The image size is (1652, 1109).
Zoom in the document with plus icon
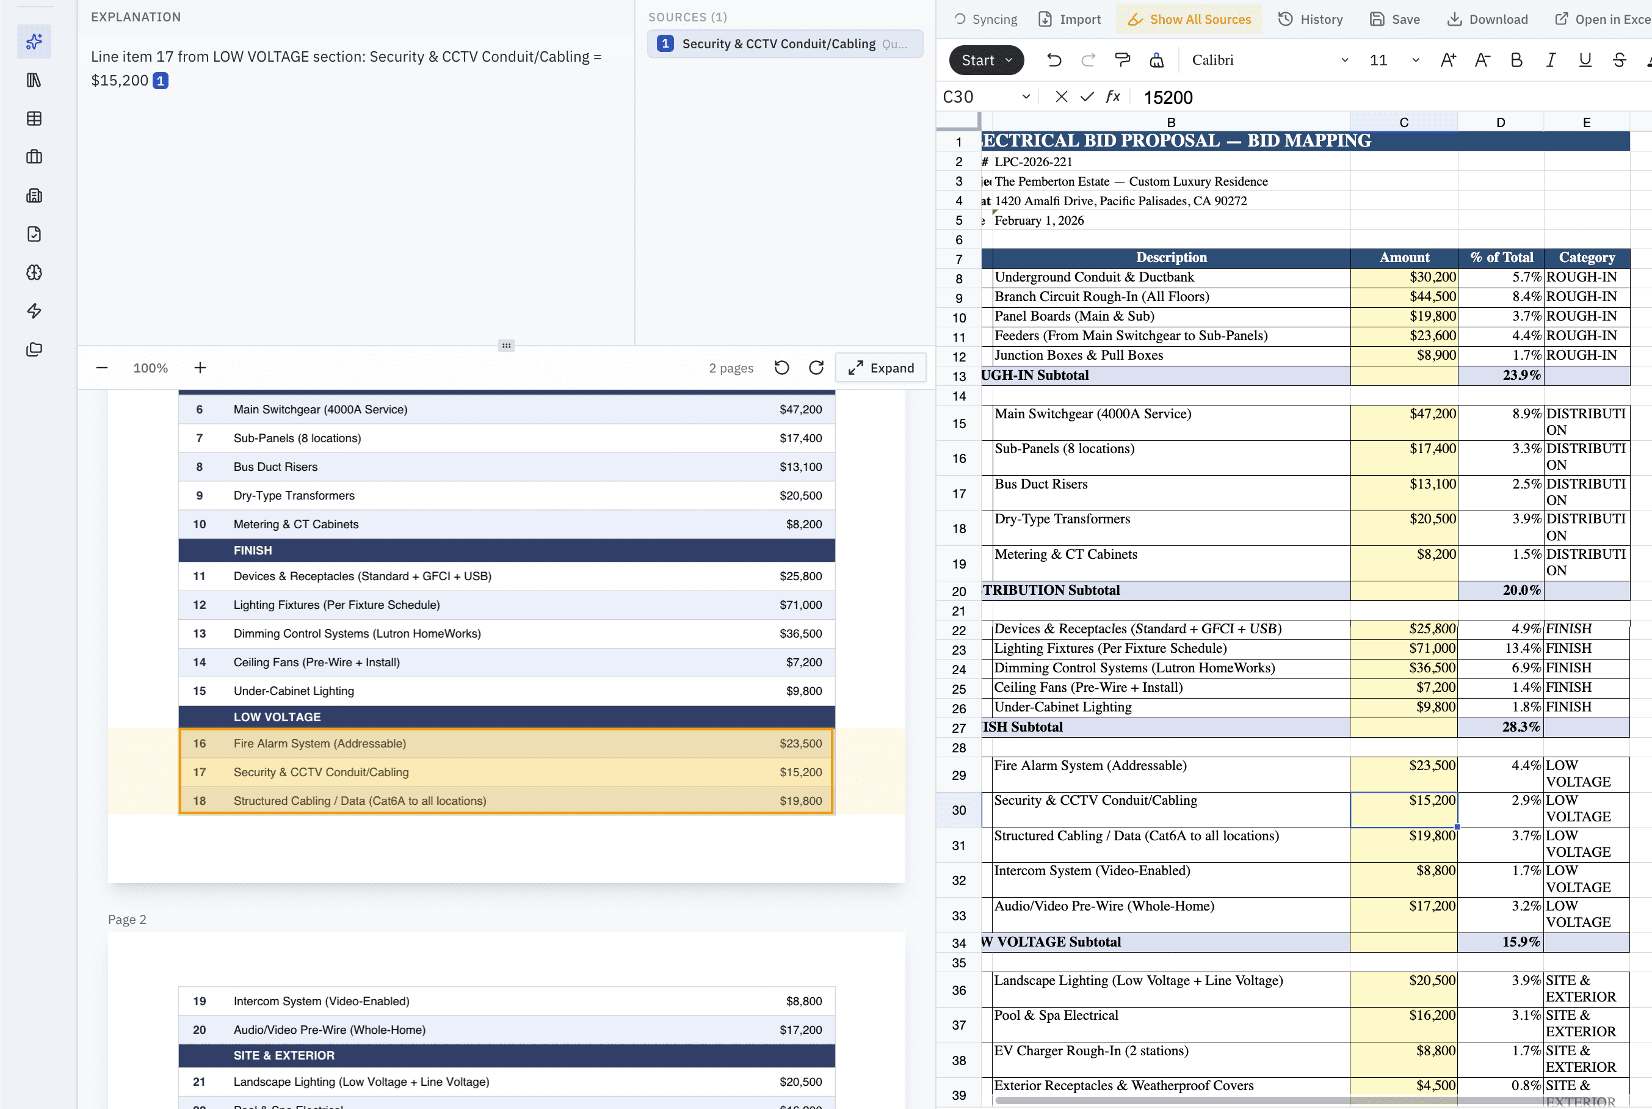point(200,368)
